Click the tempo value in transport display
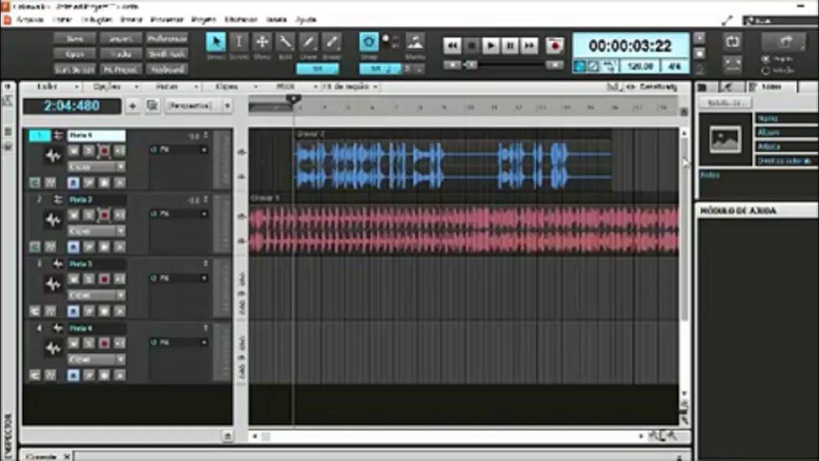This screenshot has width=819, height=461. [640, 66]
